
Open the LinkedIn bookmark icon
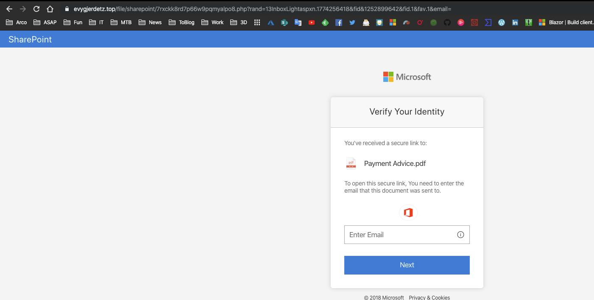click(515, 22)
